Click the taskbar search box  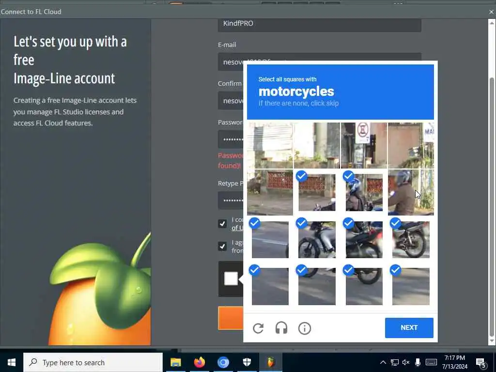[x=93, y=362]
